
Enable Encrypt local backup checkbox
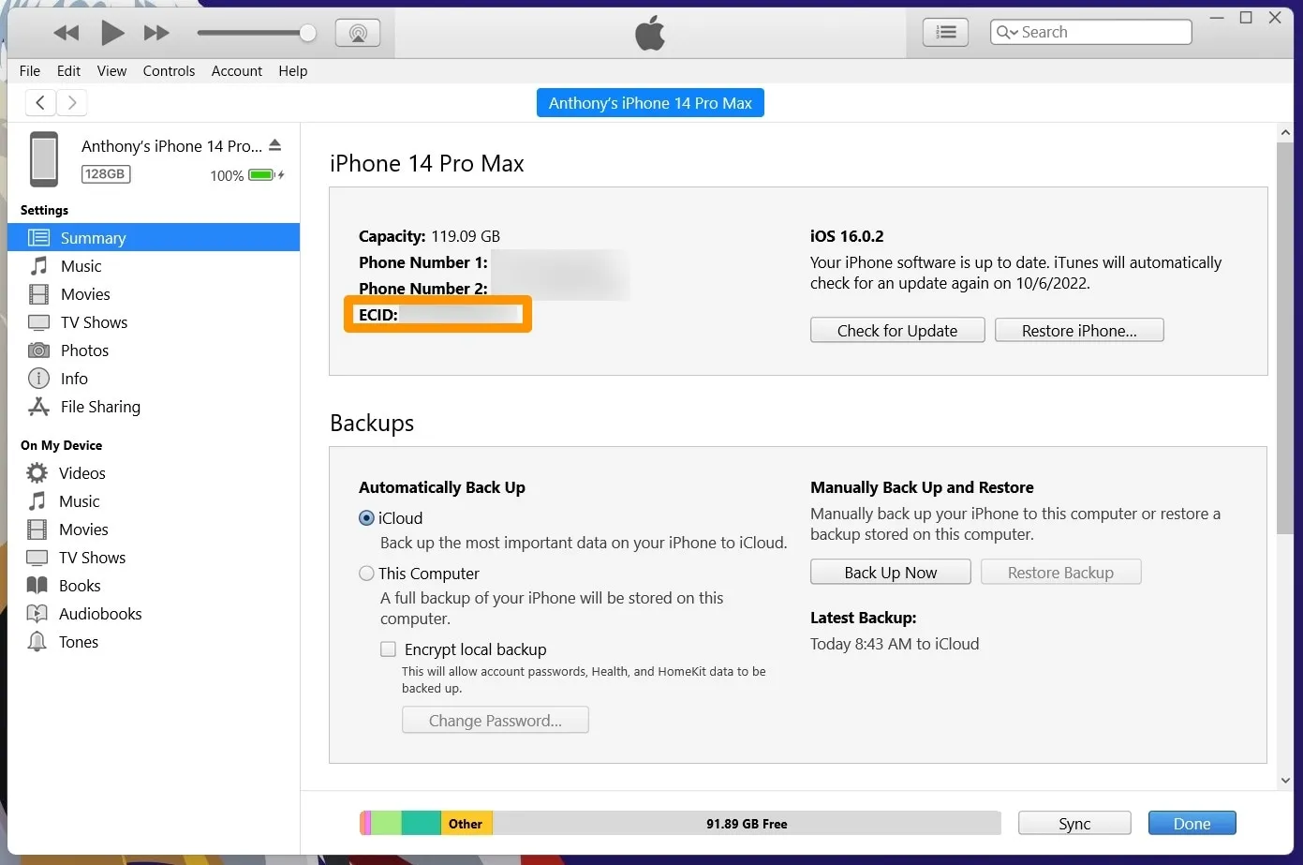pos(388,649)
